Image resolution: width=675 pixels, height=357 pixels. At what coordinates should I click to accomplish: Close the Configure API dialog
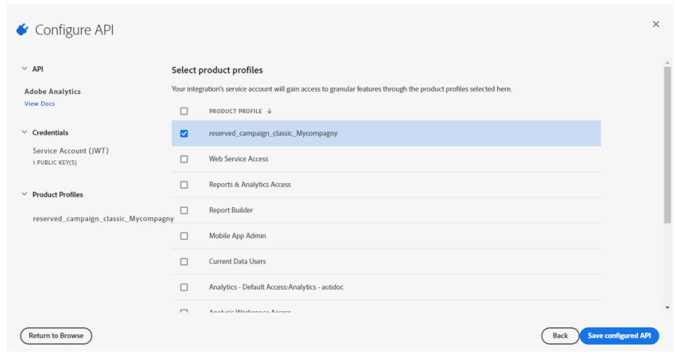(656, 24)
